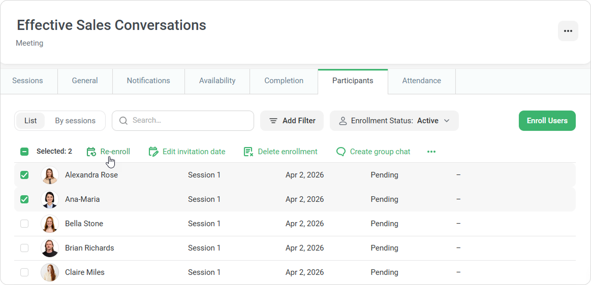591x285 pixels.
Task: Click the Re-enroll calendar icon
Action: coord(91,152)
